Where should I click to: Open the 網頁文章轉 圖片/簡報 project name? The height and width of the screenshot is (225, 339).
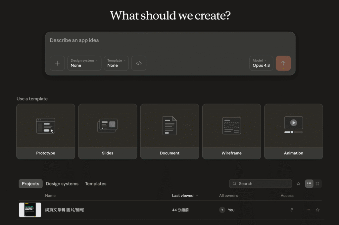click(65, 210)
